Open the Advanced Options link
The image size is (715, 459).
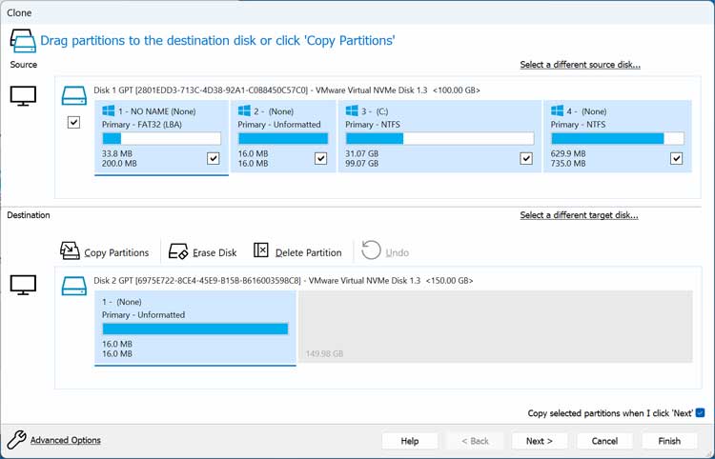coord(66,440)
